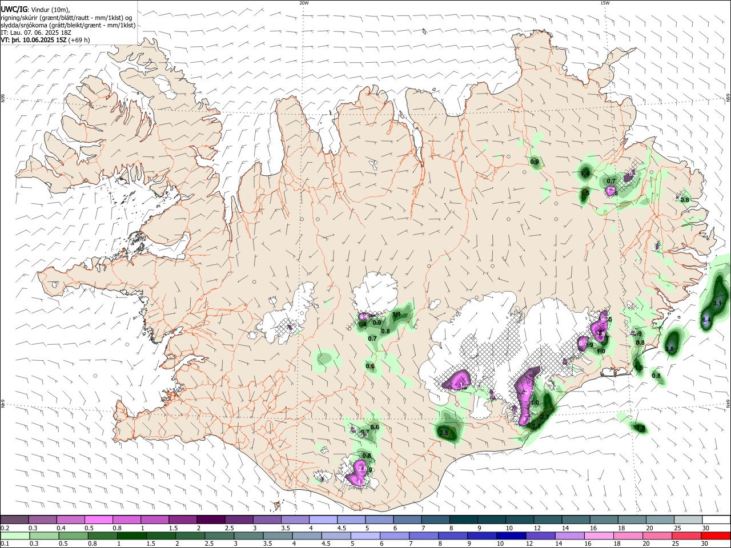Click the '0.1' label under lower legend

(4, 543)
